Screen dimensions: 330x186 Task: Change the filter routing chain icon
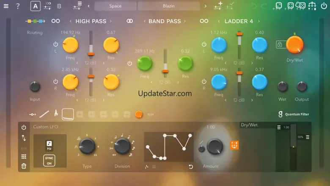tap(35, 21)
